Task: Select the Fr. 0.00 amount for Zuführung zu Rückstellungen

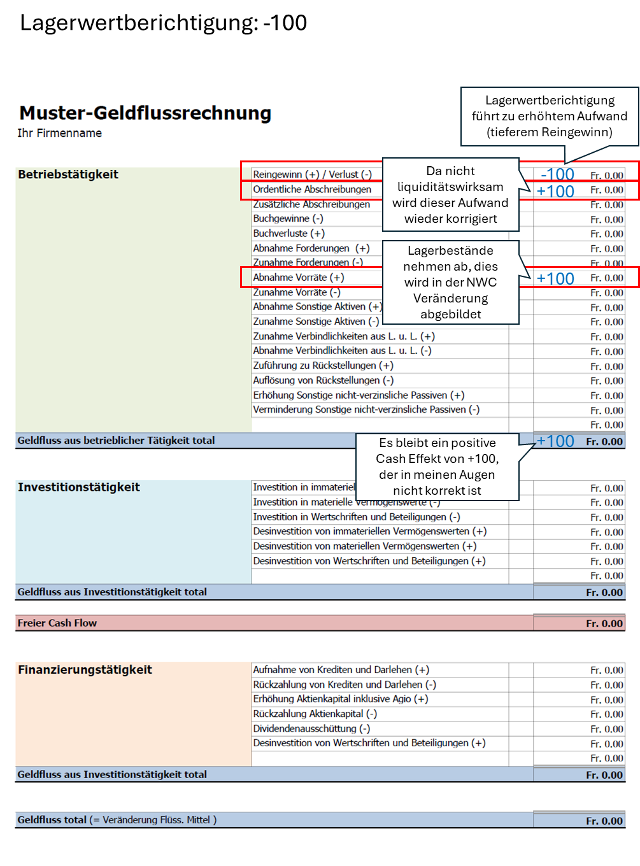Action: [607, 367]
